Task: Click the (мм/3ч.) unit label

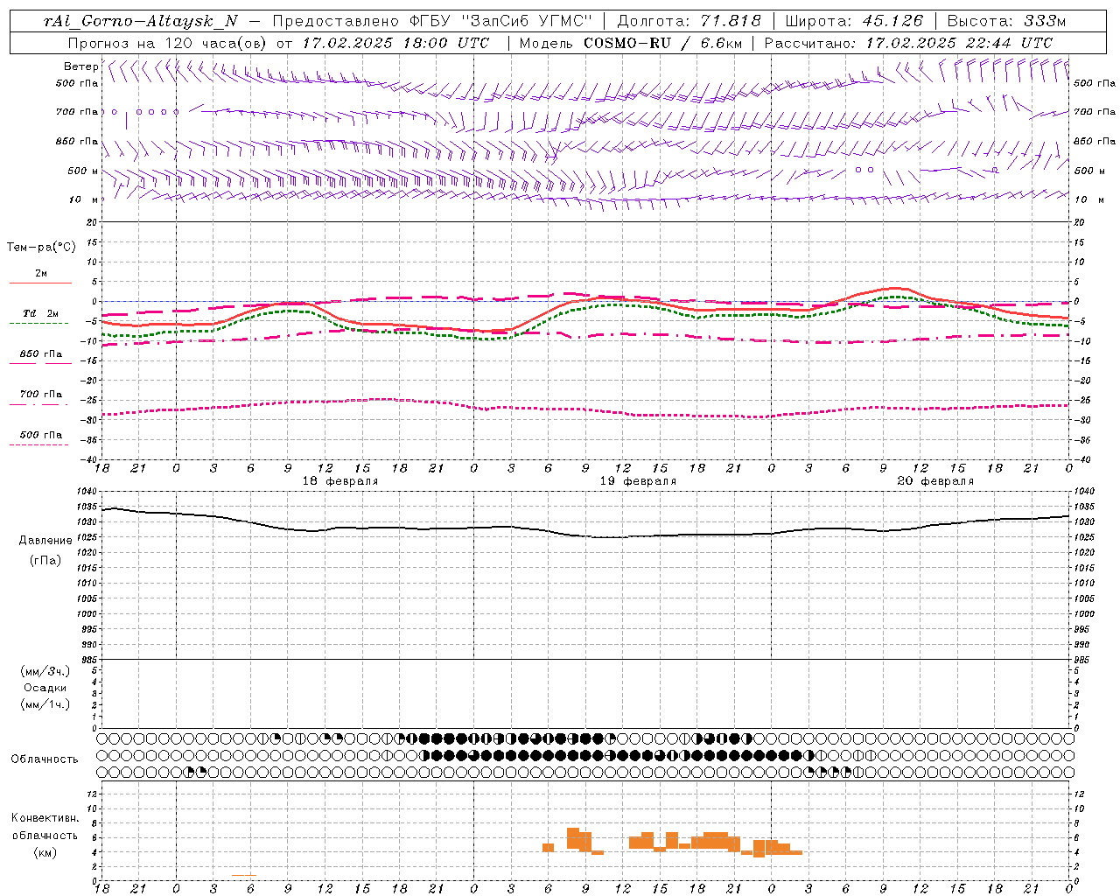Action: coord(45,671)
